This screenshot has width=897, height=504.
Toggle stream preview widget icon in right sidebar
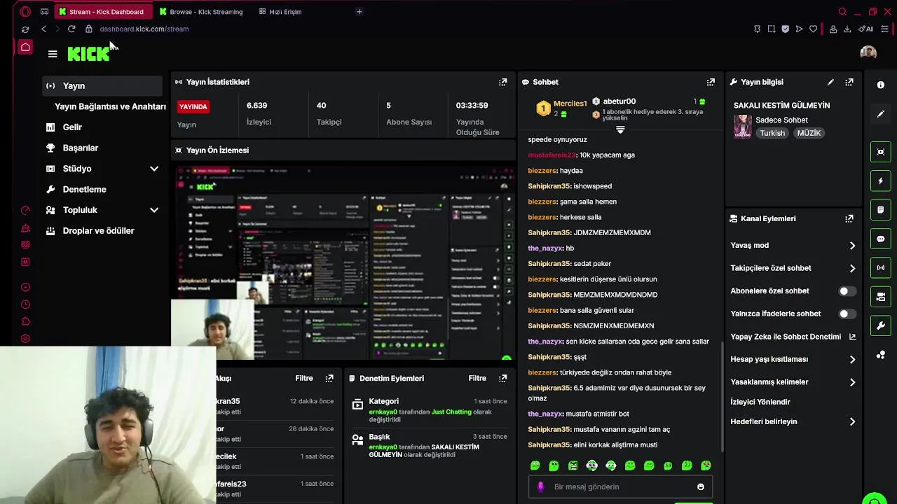(881, 152)
